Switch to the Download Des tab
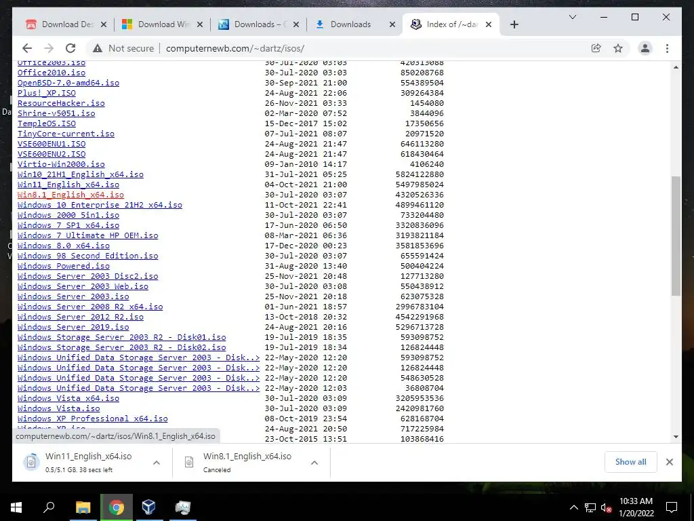This screenshot has height=521, width=694. point(66,24)
